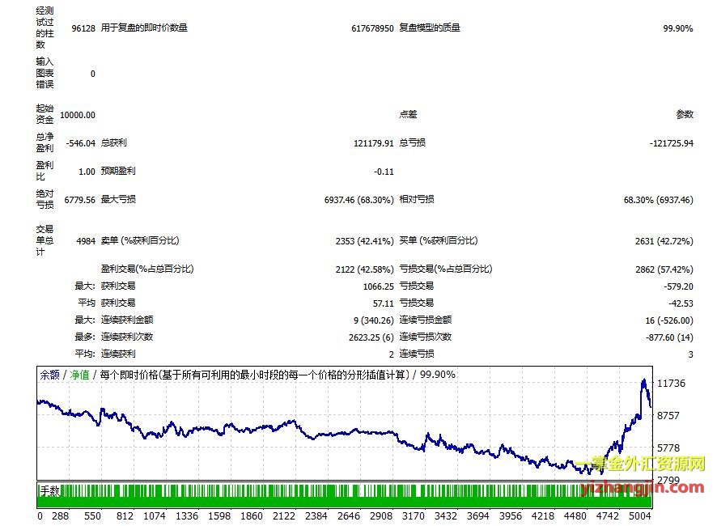Click the 余额 legend label above the chart
The width and height of the screenshot is (717, 526).
point(50,375)
